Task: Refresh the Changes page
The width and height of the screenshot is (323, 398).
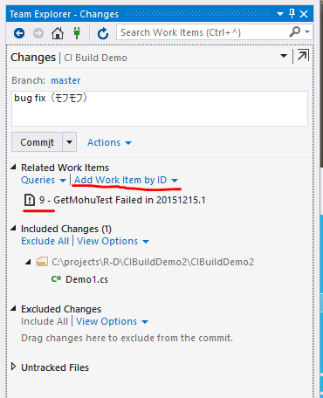Action: tap(103, 33)
